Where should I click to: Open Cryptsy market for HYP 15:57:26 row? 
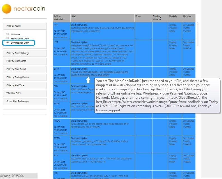pos(173,25)
